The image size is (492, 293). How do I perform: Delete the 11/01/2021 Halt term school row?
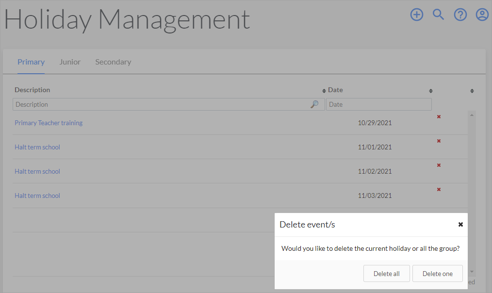tap(439, 141)
